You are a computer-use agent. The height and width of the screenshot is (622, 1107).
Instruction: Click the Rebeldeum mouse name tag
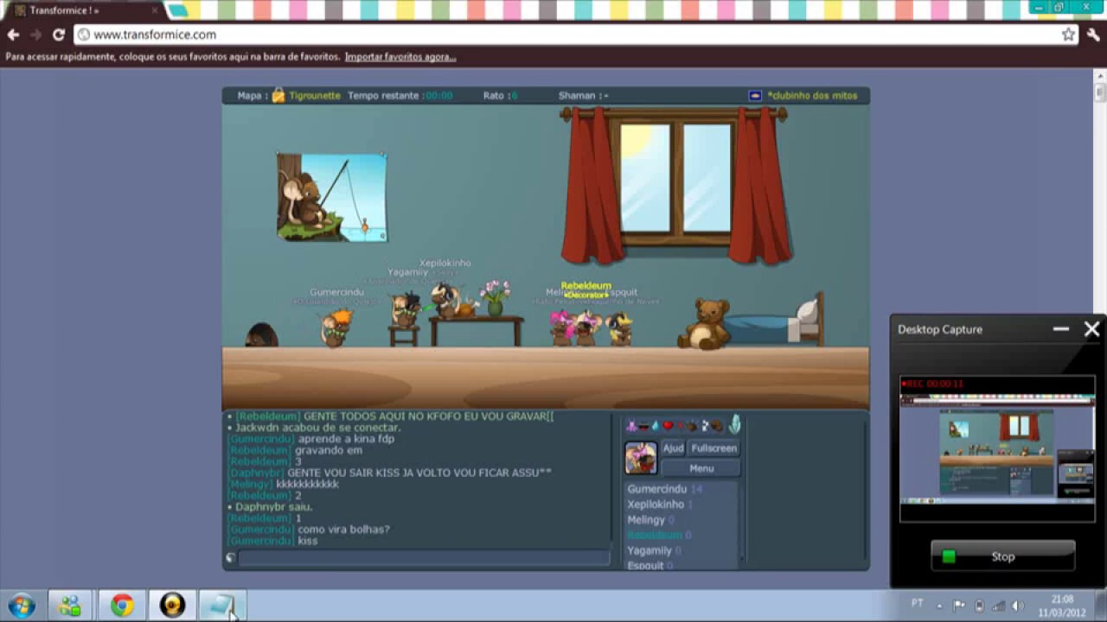[x=585, y=286]
